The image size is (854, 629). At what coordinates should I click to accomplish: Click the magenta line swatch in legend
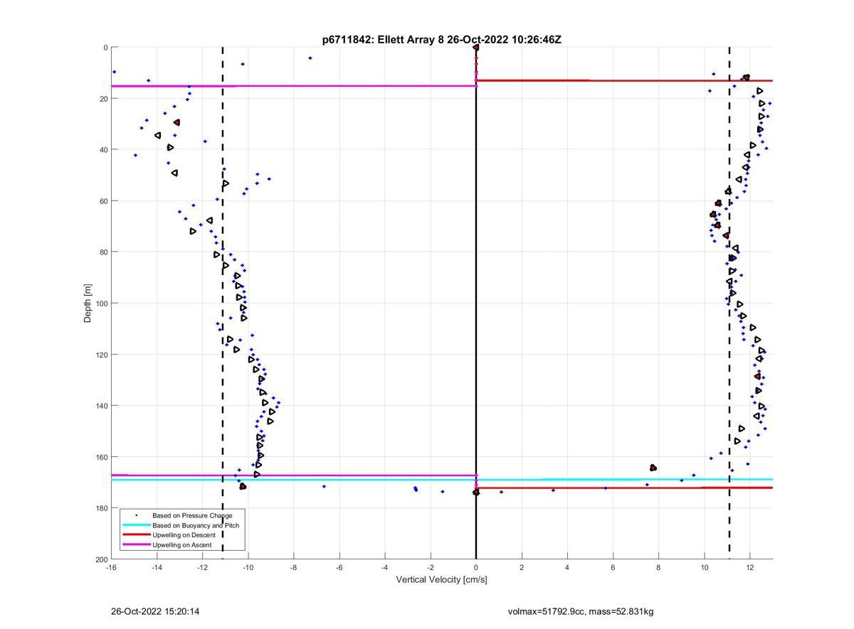tap(136, 545)
